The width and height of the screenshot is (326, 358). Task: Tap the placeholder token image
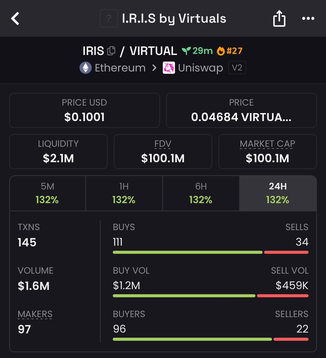tap(109, 19)
